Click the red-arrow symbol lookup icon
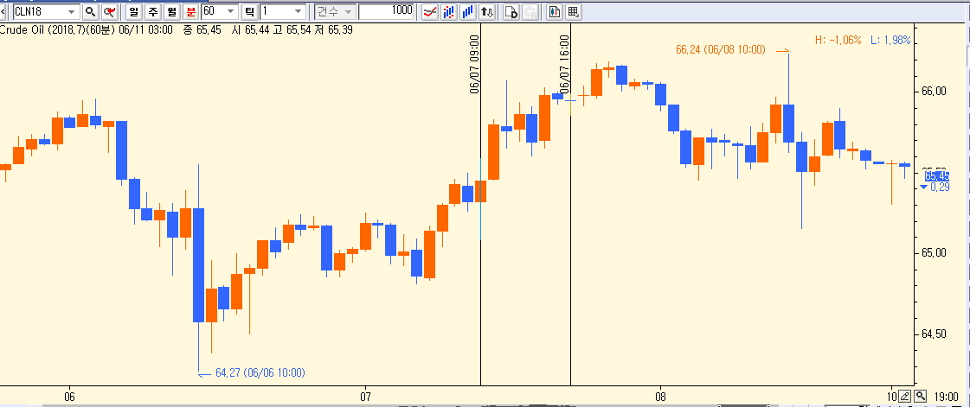 110,12
